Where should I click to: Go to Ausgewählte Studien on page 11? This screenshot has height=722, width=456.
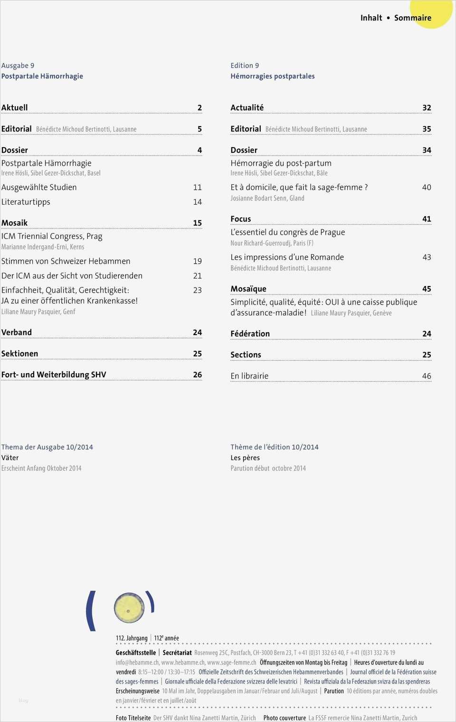click(x=39, y=188)
